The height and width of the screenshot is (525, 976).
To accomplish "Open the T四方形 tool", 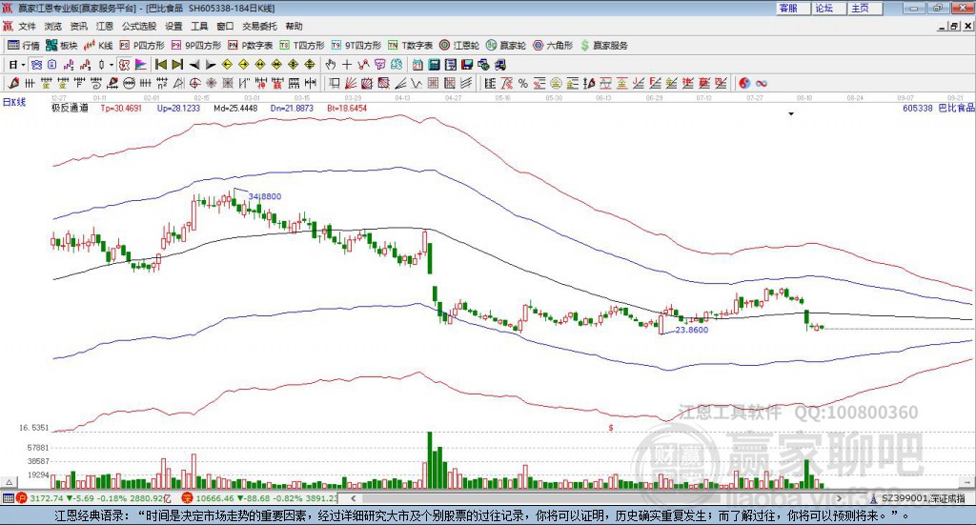I will coord(302,46).
